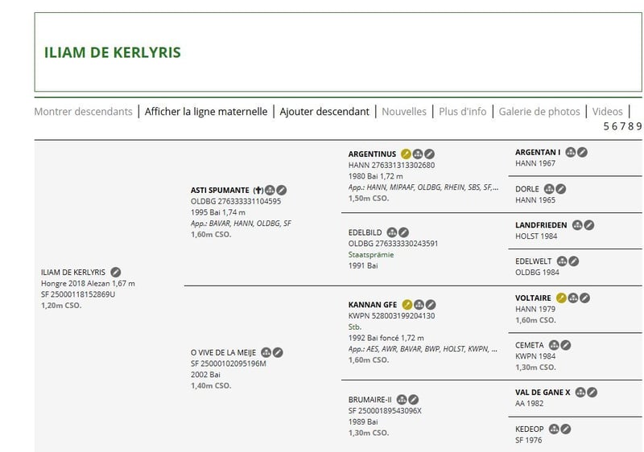Open progeny tree icon for ARGENTINUS
The image size is (644, 452).
(418, 154)
